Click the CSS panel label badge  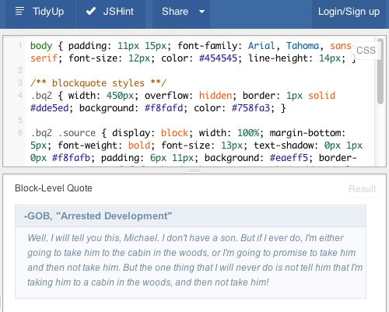(366, 51)
